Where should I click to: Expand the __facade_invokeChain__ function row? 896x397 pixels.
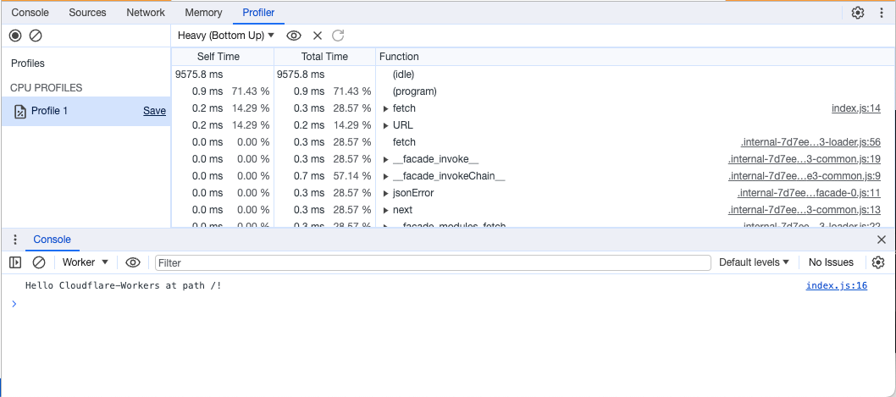386,176
